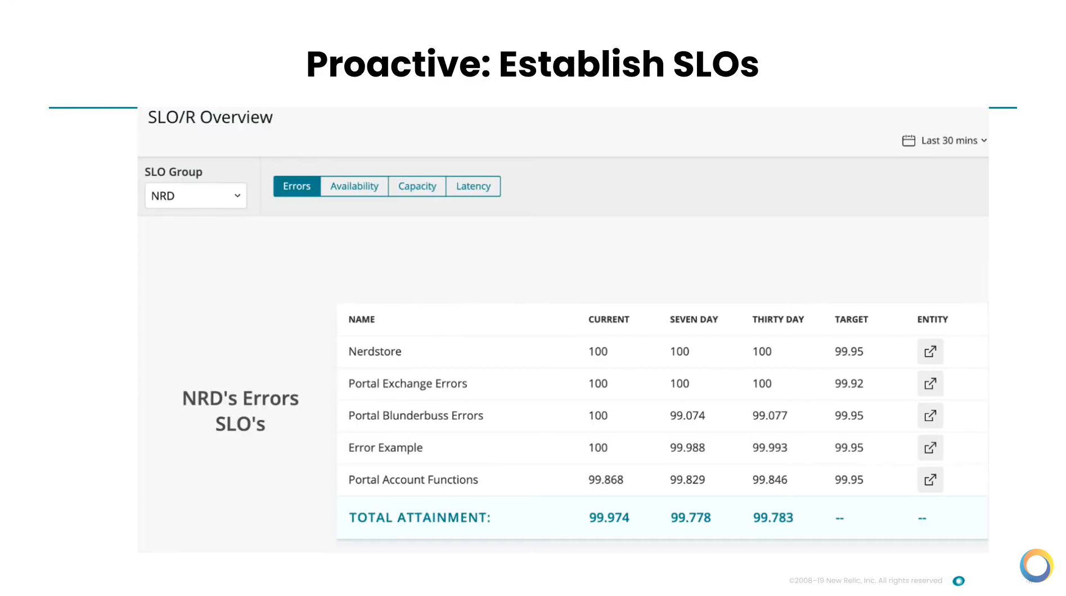Expand the SLO Group NRD dropdown
1066x596 pixels.
[x=195, y=196]
